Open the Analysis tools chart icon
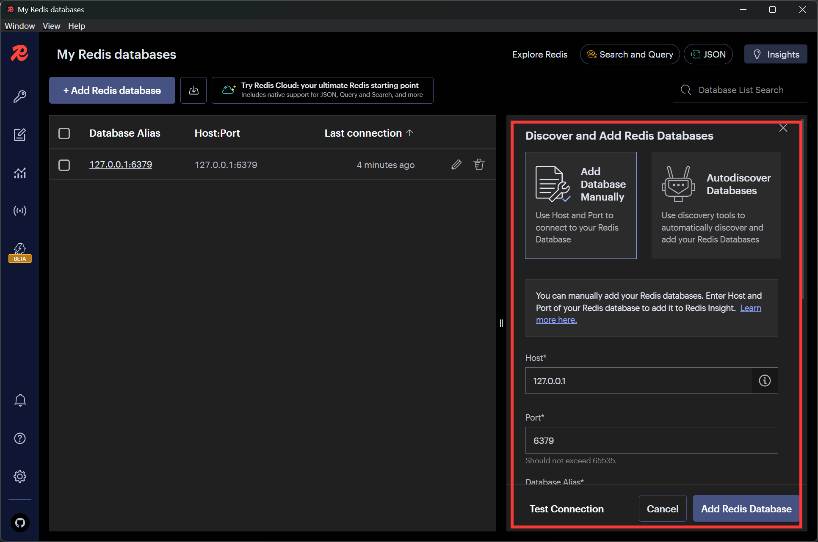This screenshot has height=542, width=818. [x=20, y=173]
